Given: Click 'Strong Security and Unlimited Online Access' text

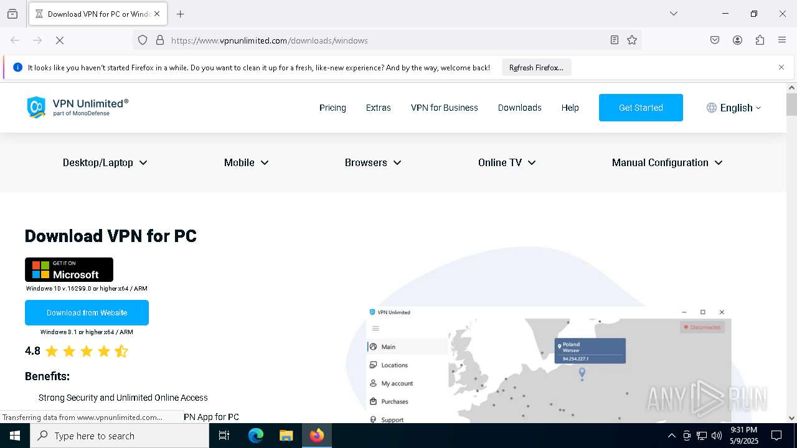Looking at the screenshot, I should coord(123,398).
